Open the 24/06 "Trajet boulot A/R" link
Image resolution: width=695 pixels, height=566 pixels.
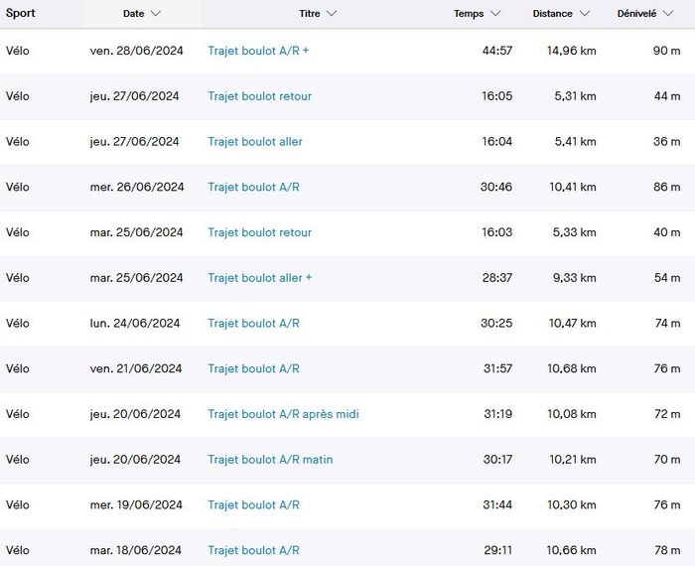coord(253,323)
